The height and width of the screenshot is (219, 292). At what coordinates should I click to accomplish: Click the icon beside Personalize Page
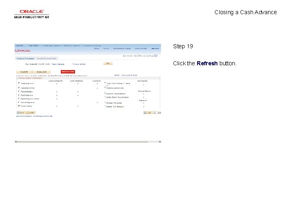tap(156, 56)
